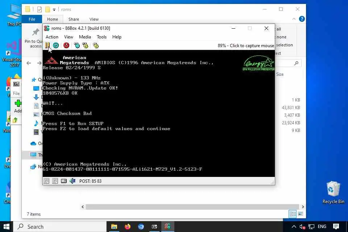Select This PC in navigation pane

pyautogui.click(x=33, y=155)
